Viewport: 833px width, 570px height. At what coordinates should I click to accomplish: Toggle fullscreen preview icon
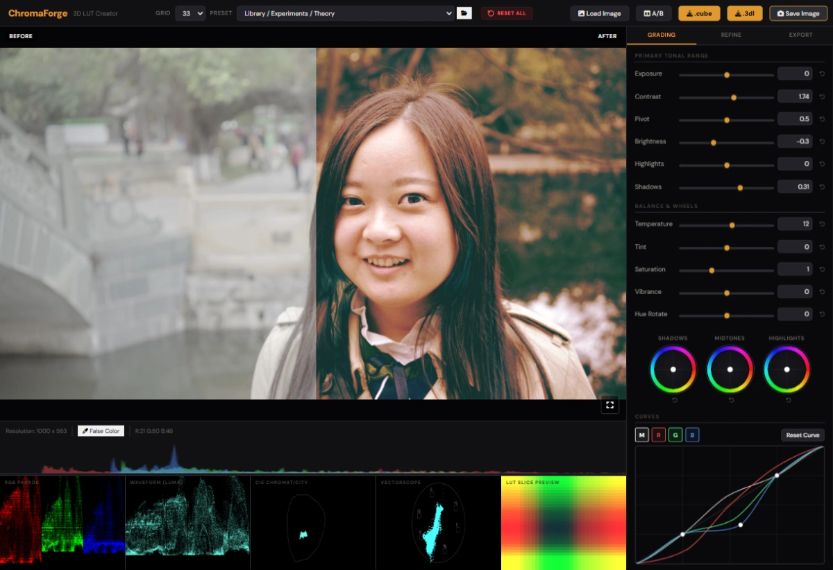tap(609, 405)
